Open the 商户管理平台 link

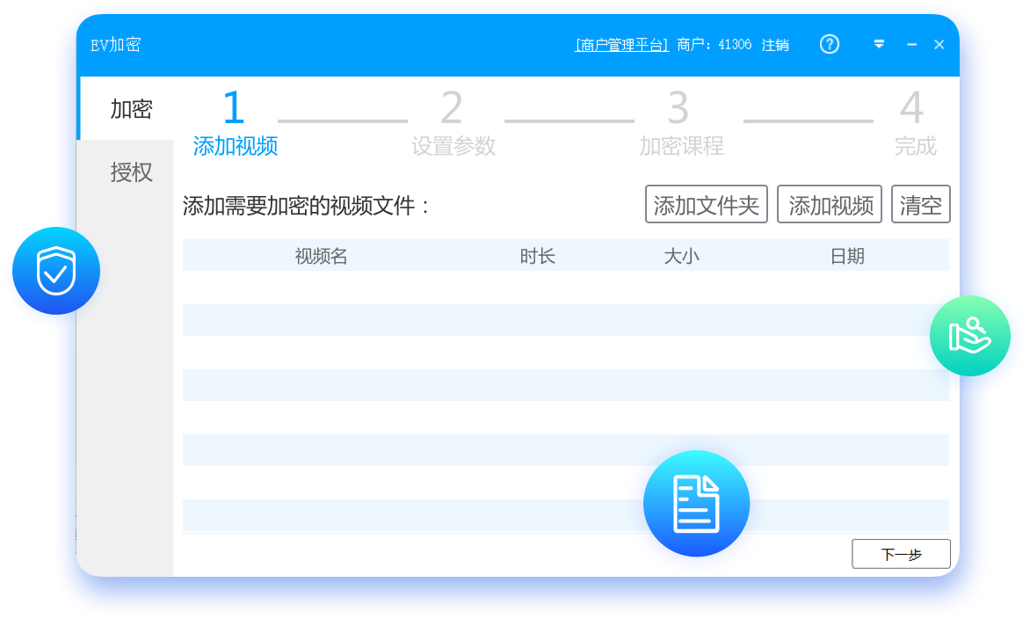coord(621,45)
